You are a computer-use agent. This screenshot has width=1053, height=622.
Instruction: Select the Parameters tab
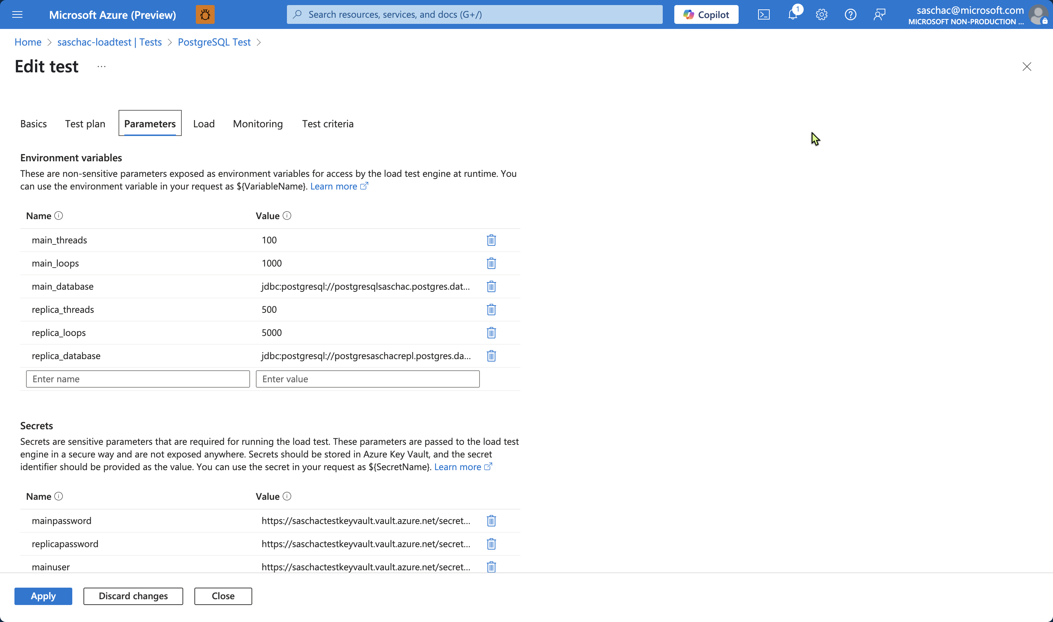(x=150, y=123)
